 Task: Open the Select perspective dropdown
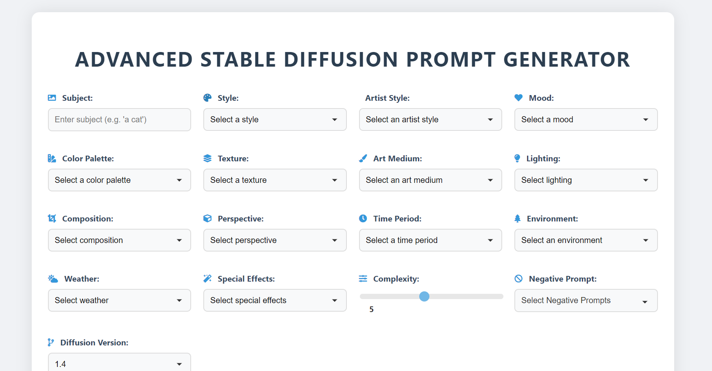[275, 240]
